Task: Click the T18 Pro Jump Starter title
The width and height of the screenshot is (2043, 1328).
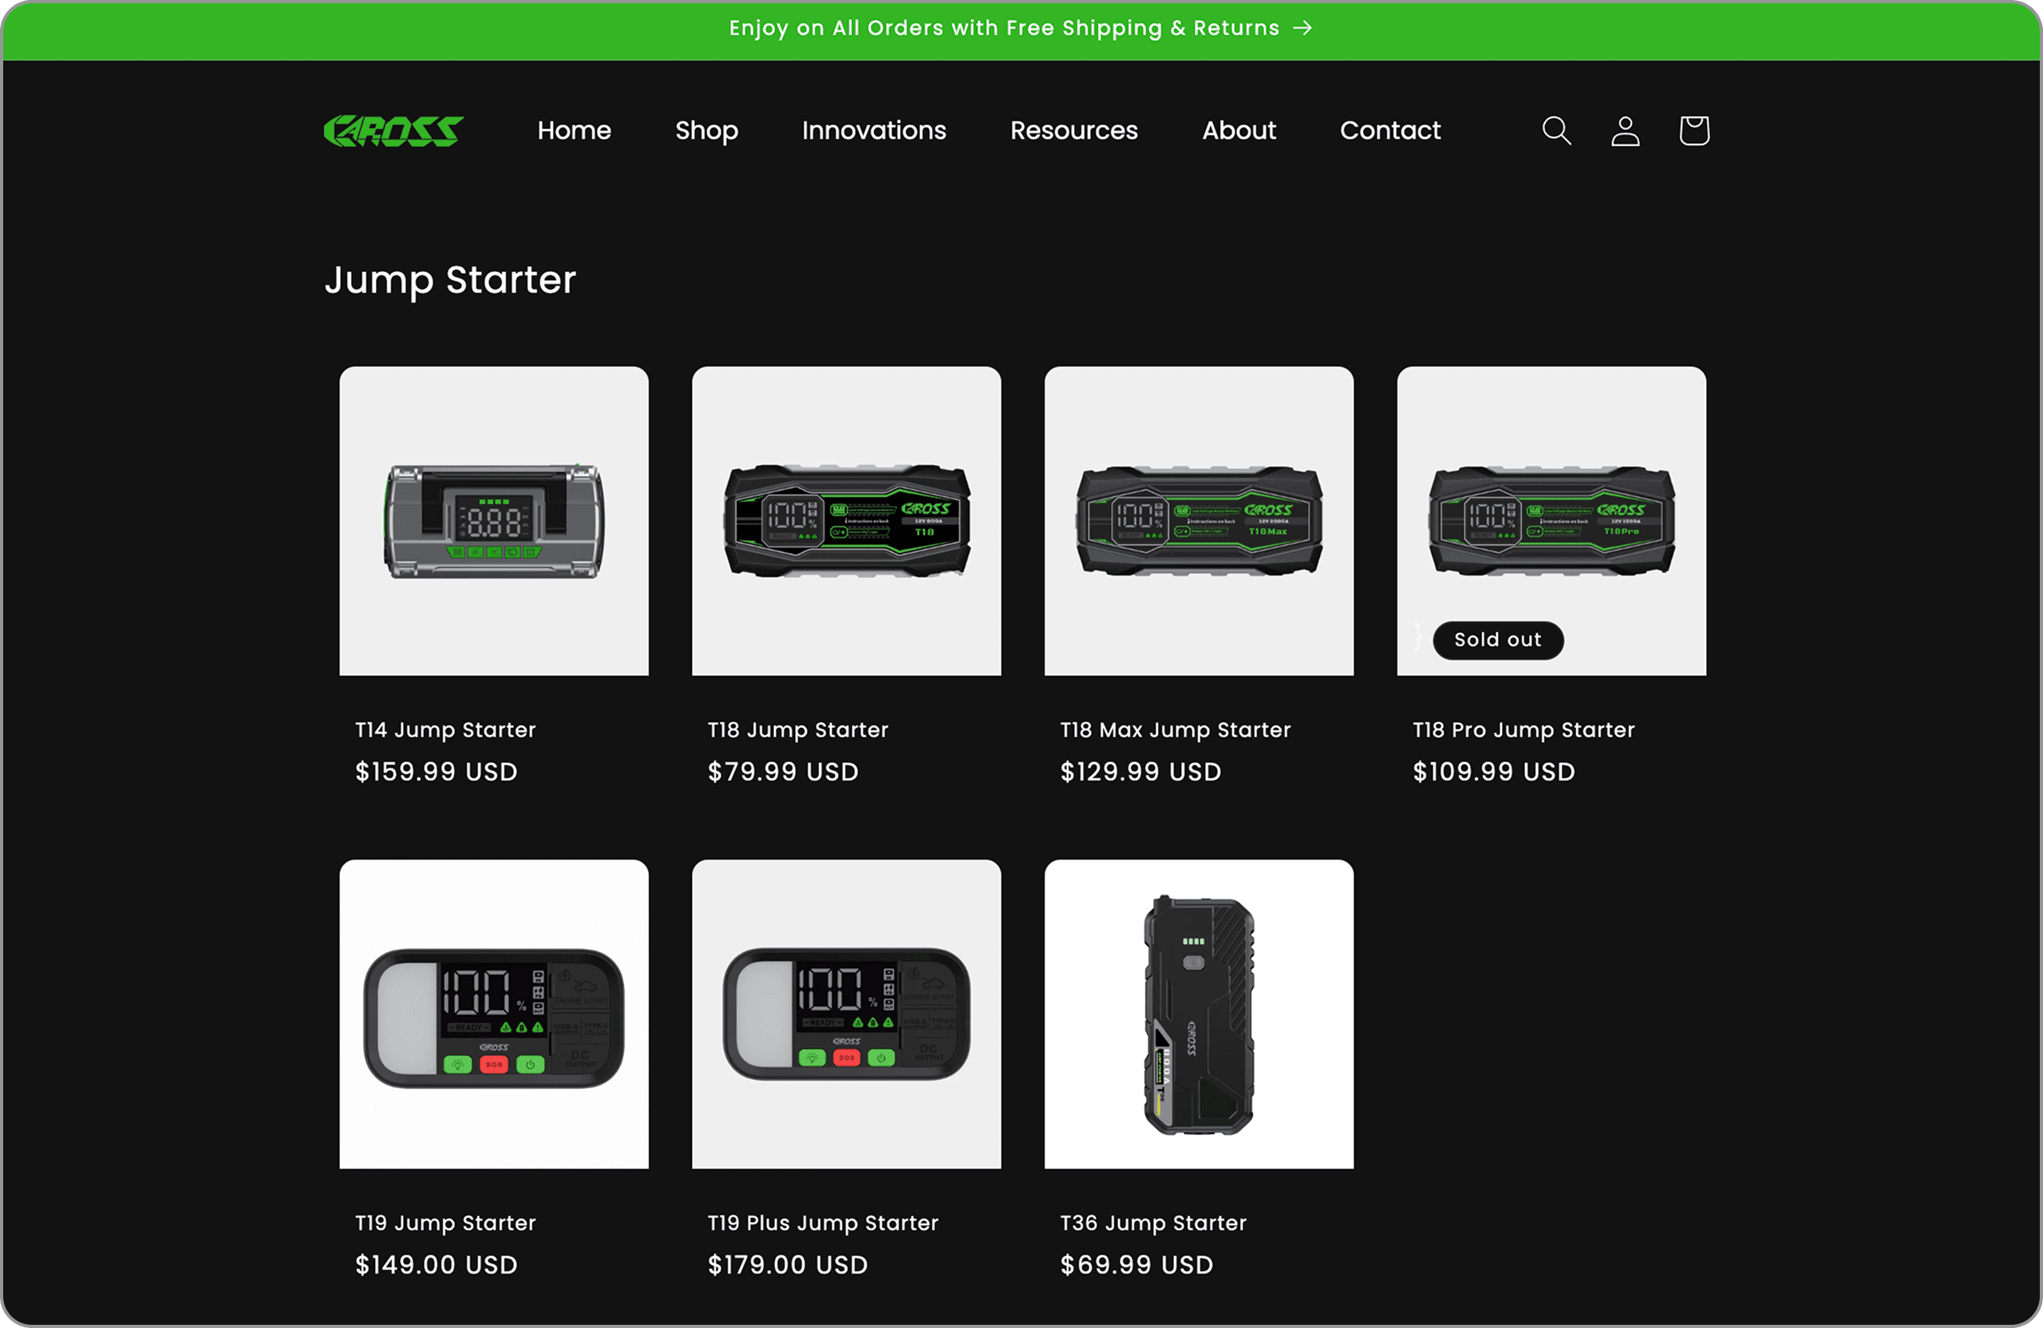Action: click(1523, 729)
